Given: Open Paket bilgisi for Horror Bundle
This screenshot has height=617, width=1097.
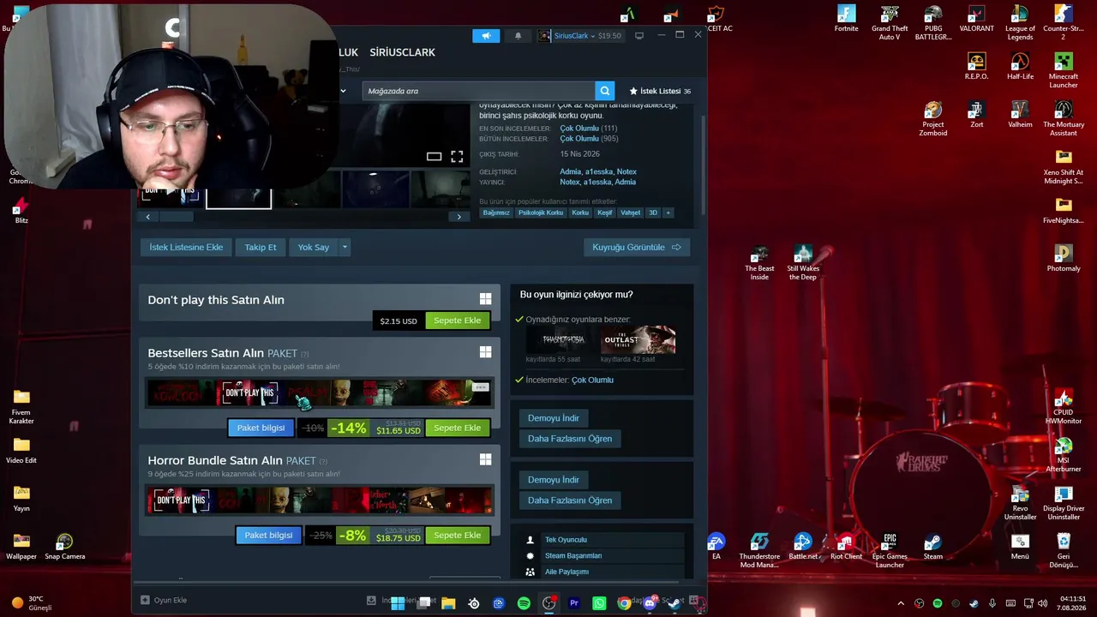Looking at the screenshot, I should 268,535.
